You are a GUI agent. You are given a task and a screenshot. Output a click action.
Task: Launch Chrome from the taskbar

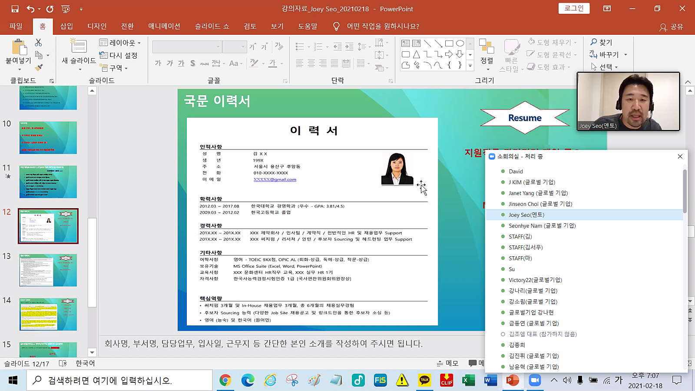pyautogui.click(x=225, y=381)
